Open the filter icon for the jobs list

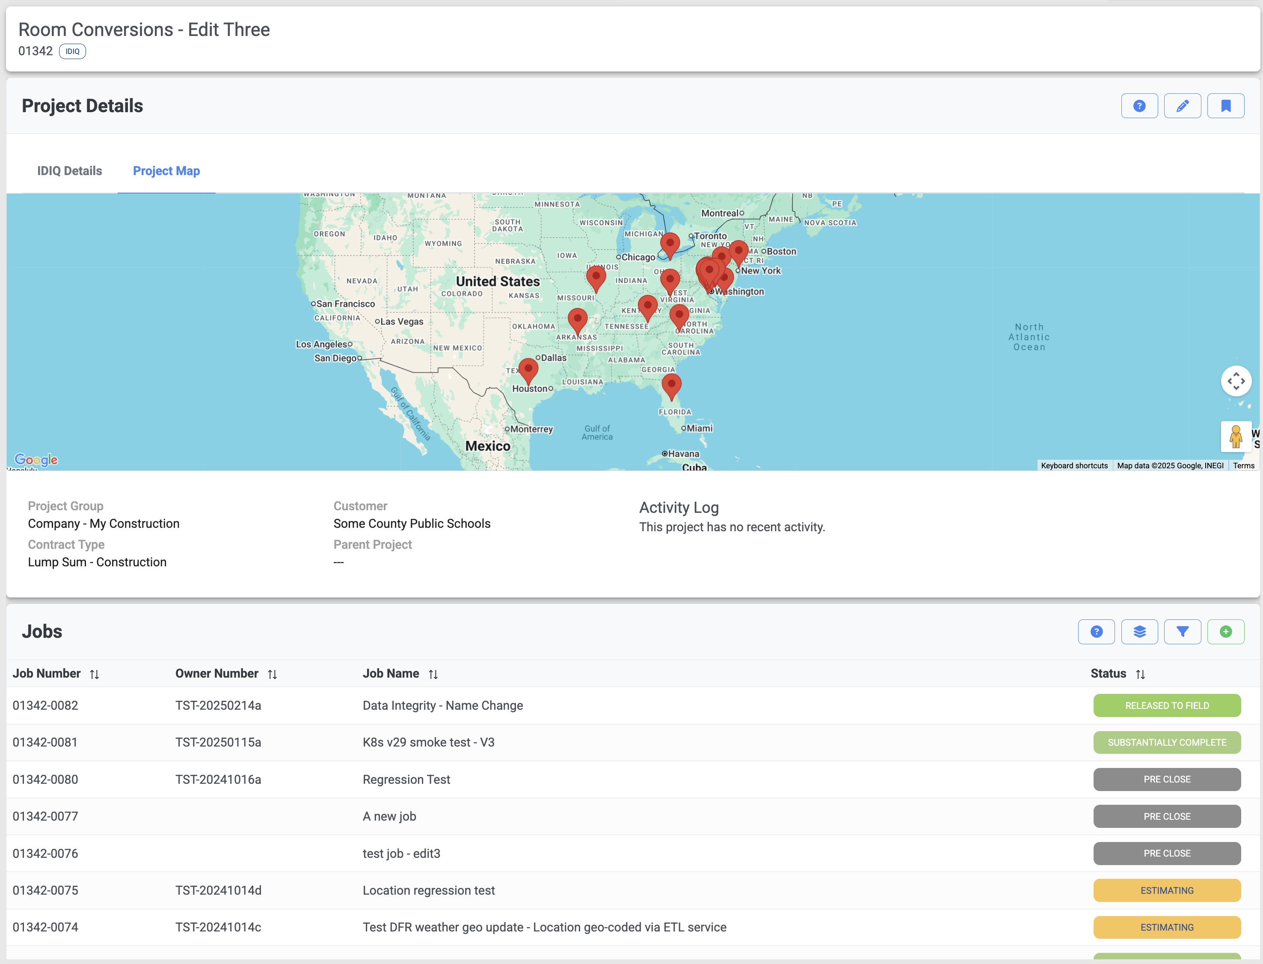pos(1183,631)
